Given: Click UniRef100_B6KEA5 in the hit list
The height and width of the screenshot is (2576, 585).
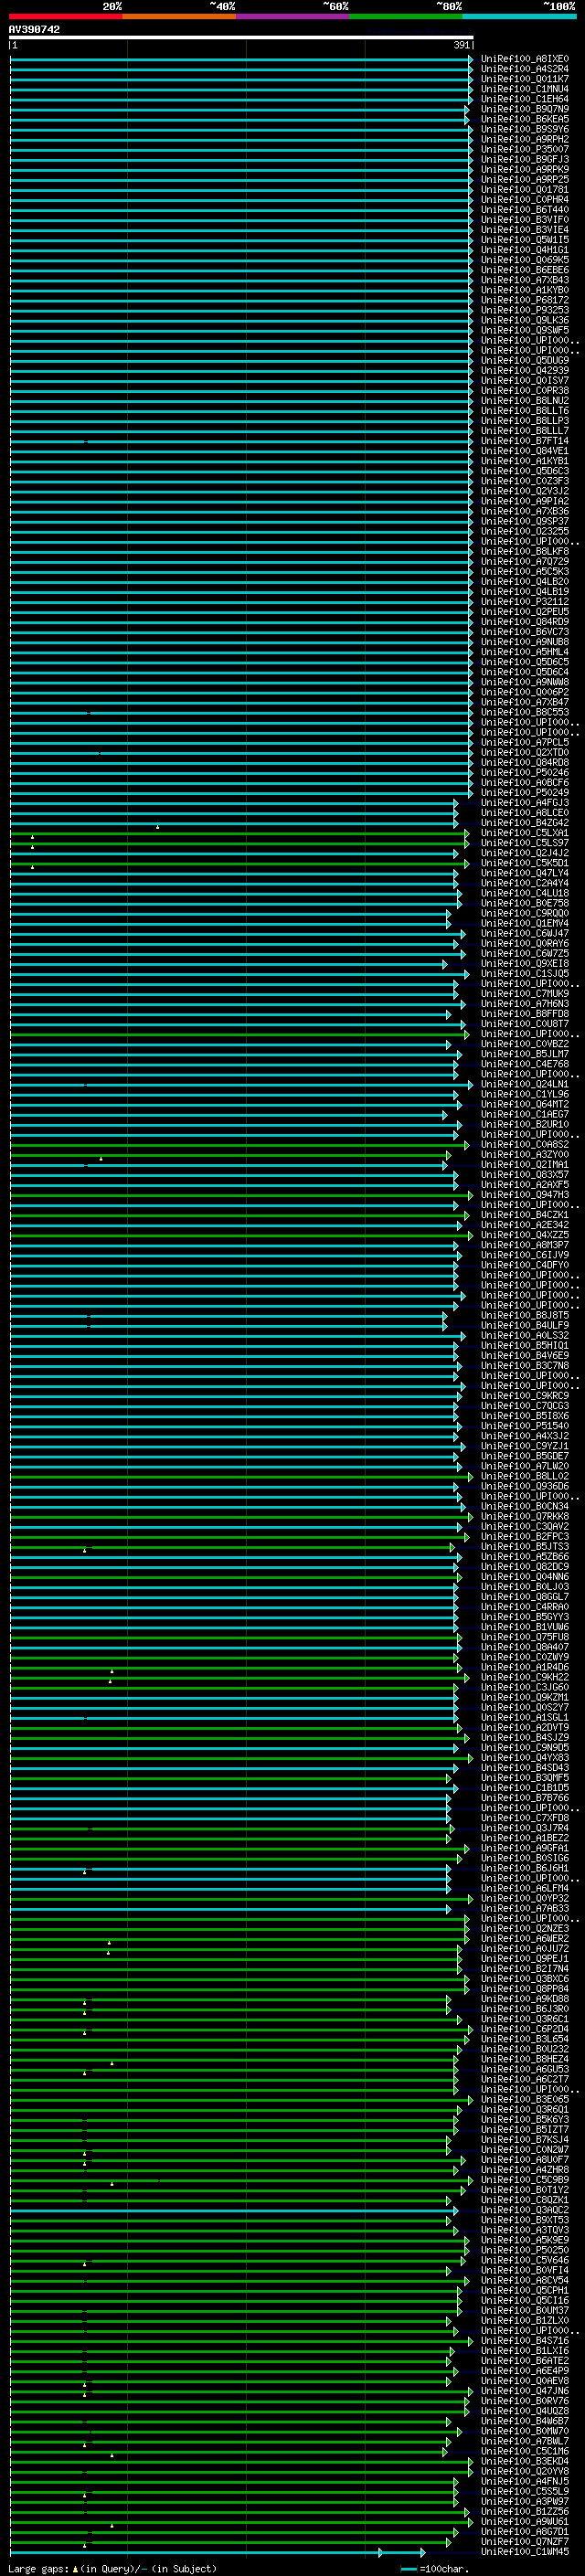Looking at the screenshot, I should coord(525,119).
